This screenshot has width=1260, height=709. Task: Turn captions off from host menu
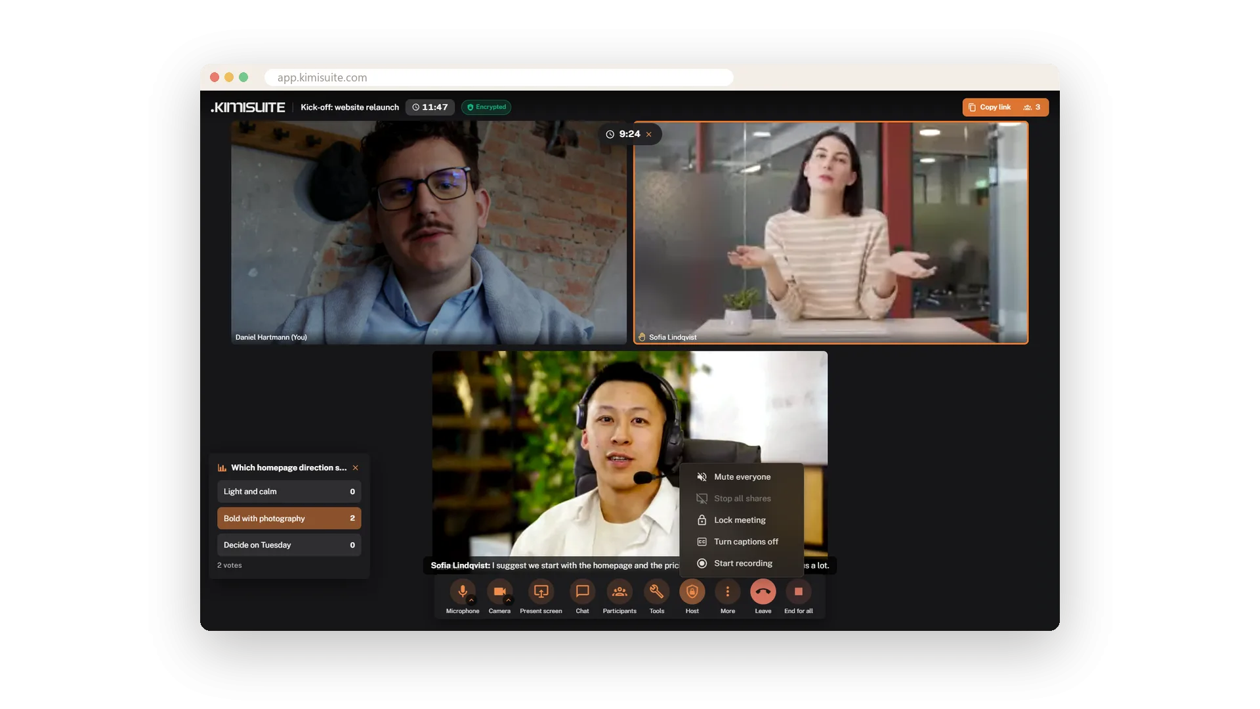[742, 542]
